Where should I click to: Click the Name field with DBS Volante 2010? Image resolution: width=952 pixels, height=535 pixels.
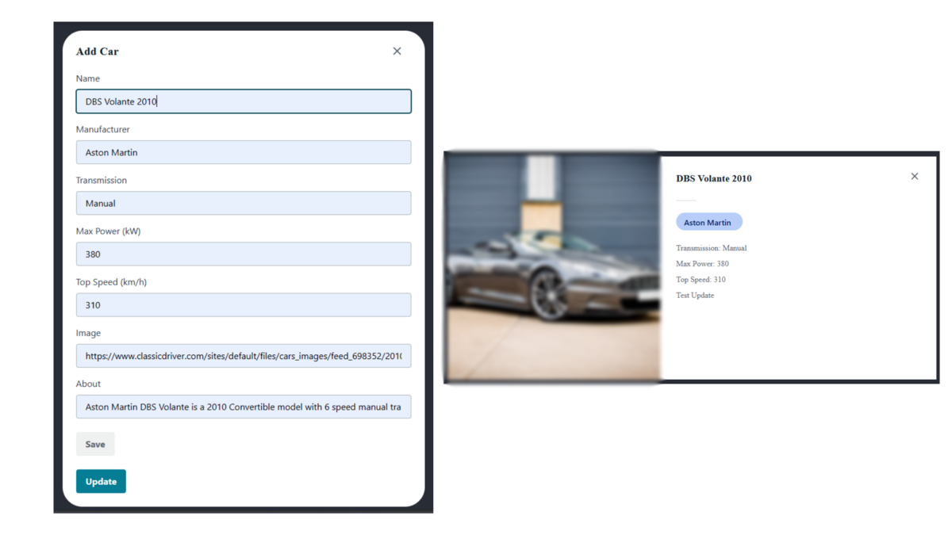(244, 101)
